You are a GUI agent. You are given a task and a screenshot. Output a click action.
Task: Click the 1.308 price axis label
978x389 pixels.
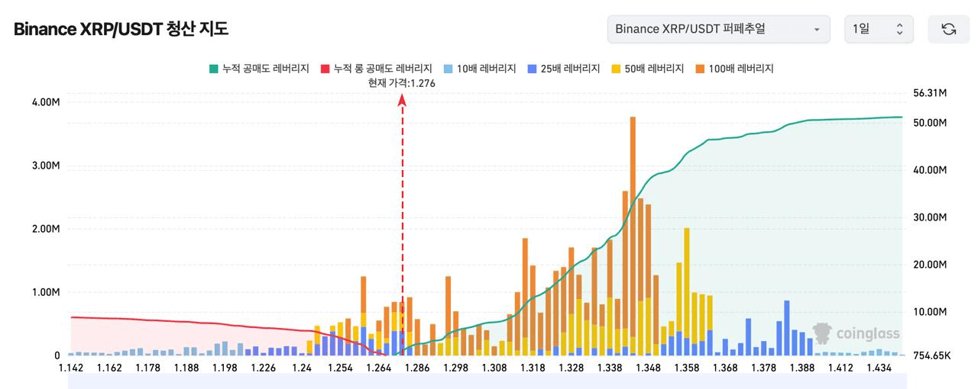click(x=494, y=368)
